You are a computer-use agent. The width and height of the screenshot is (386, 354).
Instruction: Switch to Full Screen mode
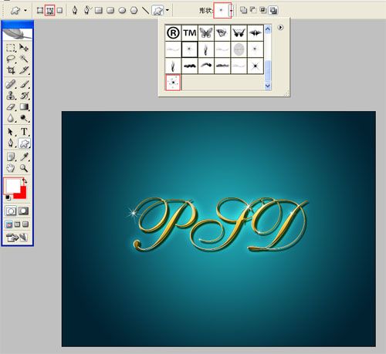25,224
